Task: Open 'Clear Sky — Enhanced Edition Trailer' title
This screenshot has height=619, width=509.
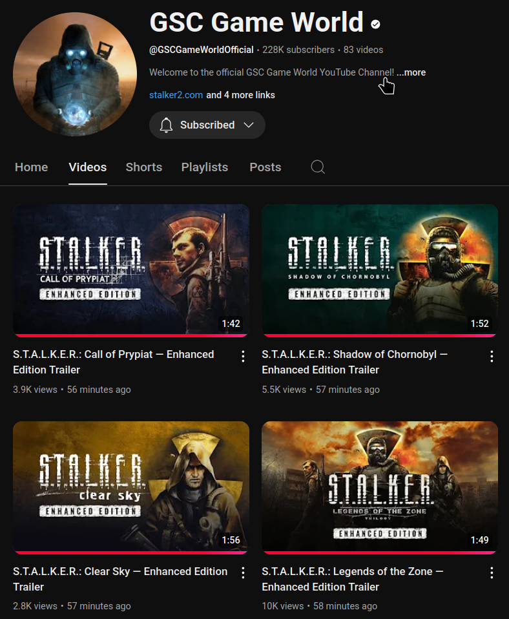Action: pos(120,579)
